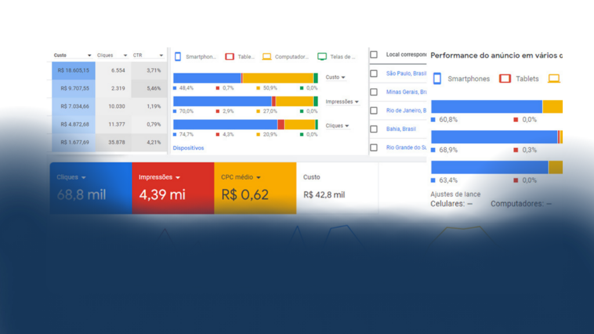Click the Smartphone icon in the devices legend
The image size is (594, 334).
pos(178,57)
